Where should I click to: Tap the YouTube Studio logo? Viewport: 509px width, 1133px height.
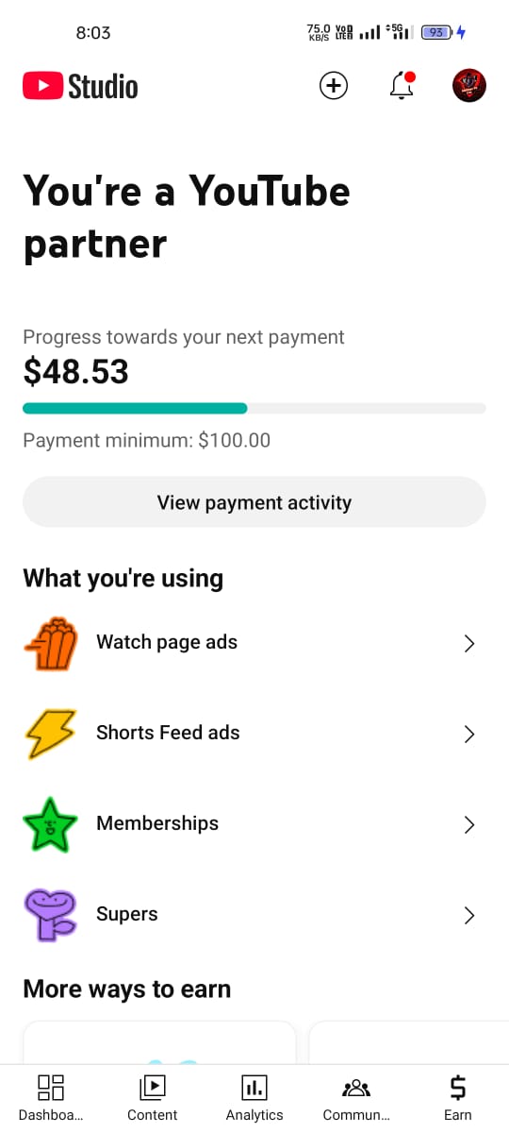(x=80, y=87)
